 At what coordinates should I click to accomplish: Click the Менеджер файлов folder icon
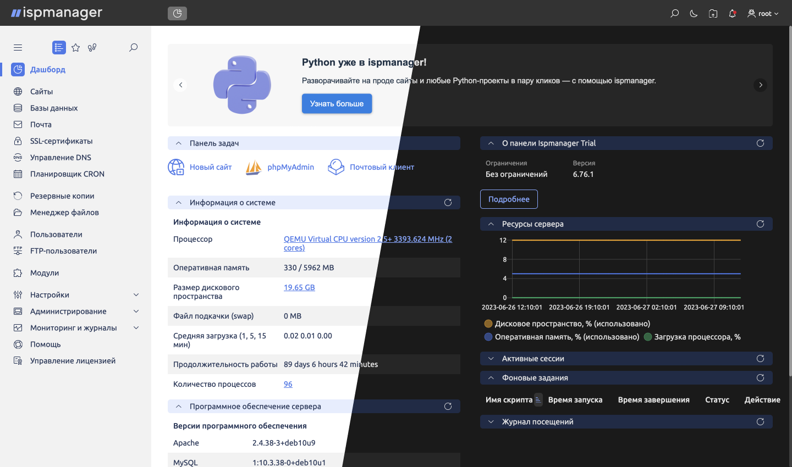18,213
